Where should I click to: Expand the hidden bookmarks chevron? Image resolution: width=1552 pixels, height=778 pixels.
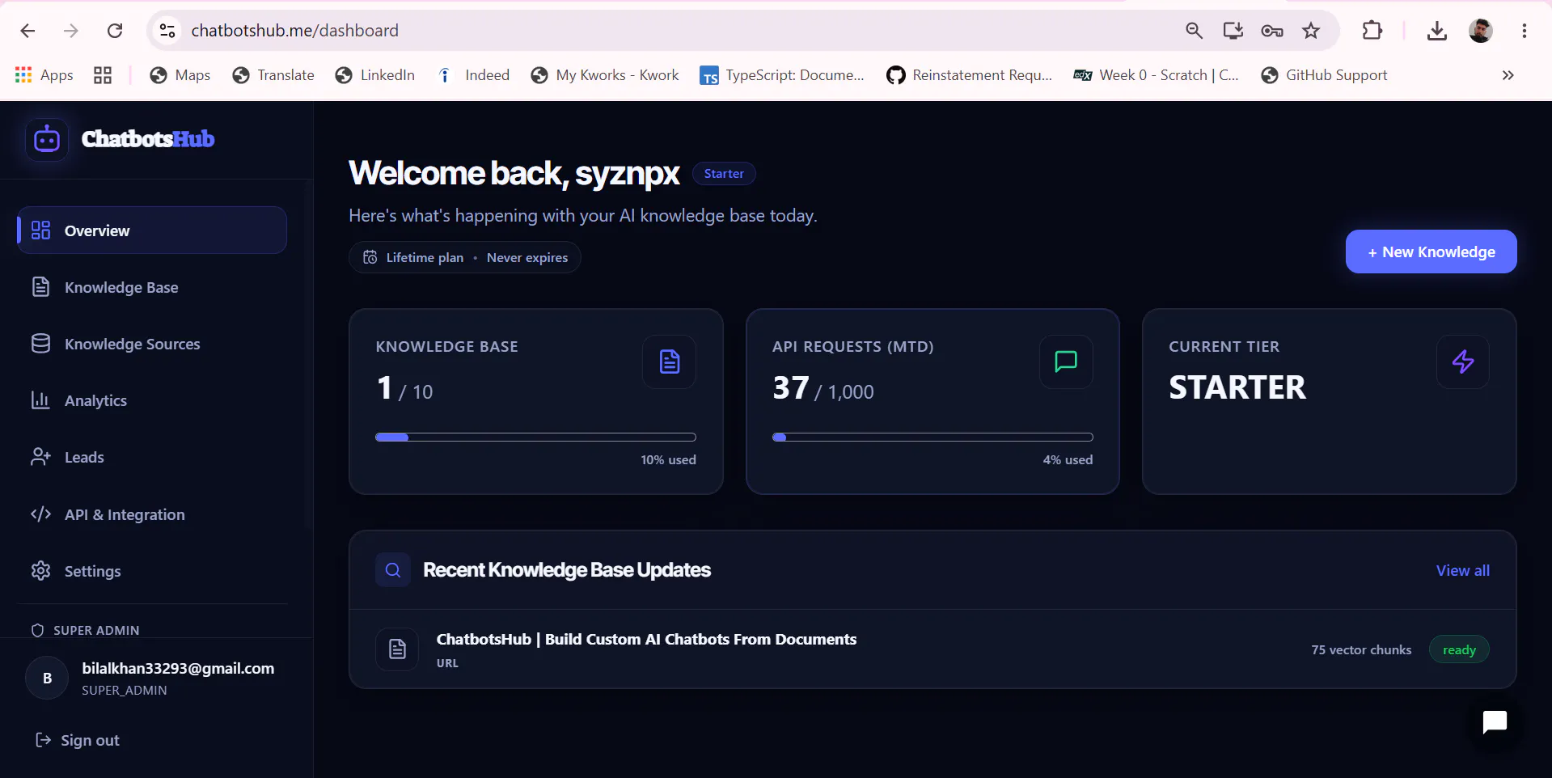1508,75
